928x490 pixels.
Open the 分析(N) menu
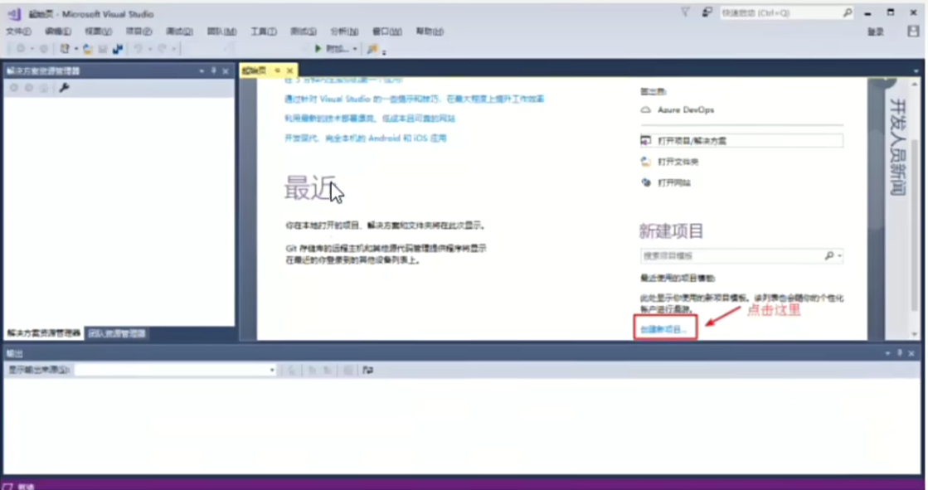click(x=344, y=32)
